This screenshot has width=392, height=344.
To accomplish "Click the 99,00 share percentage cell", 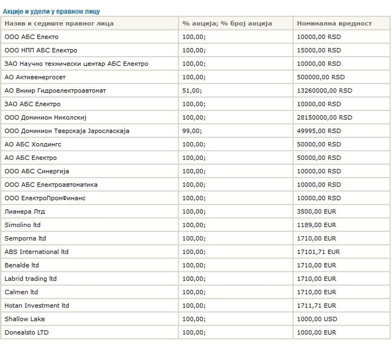I will (x=192, y=131).
